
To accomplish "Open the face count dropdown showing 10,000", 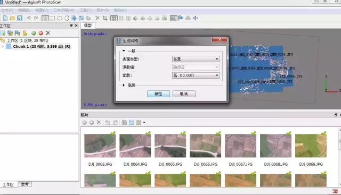I will [196, 75].
